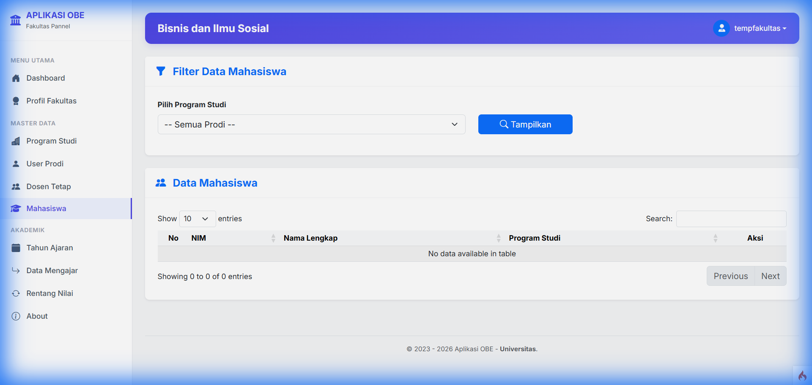Open Data Mengajar menu item
812x385 pixels.
52,271
